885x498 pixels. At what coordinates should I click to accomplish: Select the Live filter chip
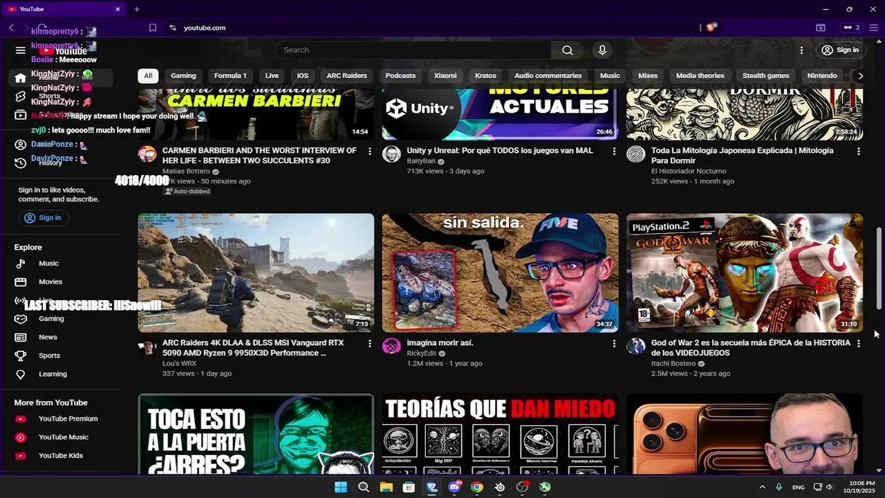click(272, 75)
